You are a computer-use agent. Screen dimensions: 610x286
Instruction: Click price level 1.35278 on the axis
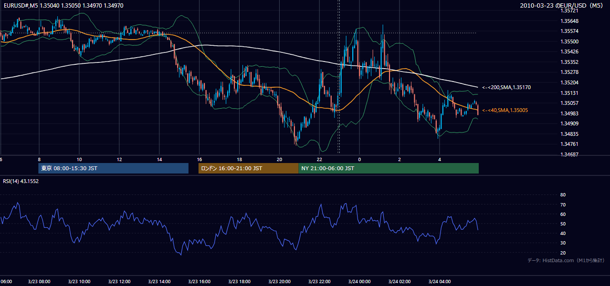pyautogui.click(x=569, y=72)
